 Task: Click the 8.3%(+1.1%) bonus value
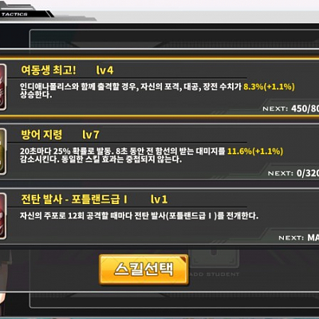(x=269, y=87)
